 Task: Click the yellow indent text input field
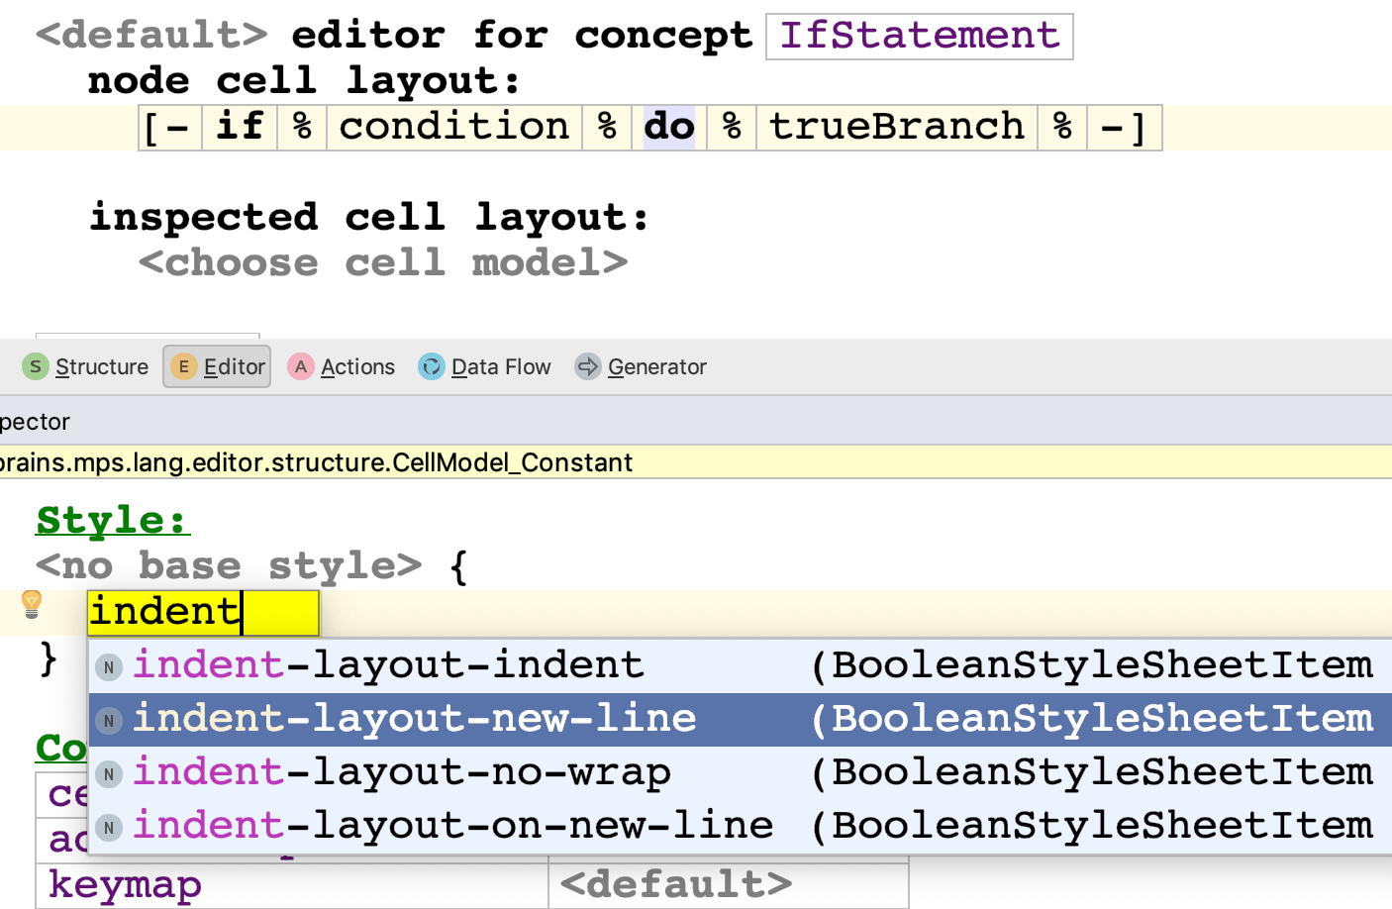[203, 612]
